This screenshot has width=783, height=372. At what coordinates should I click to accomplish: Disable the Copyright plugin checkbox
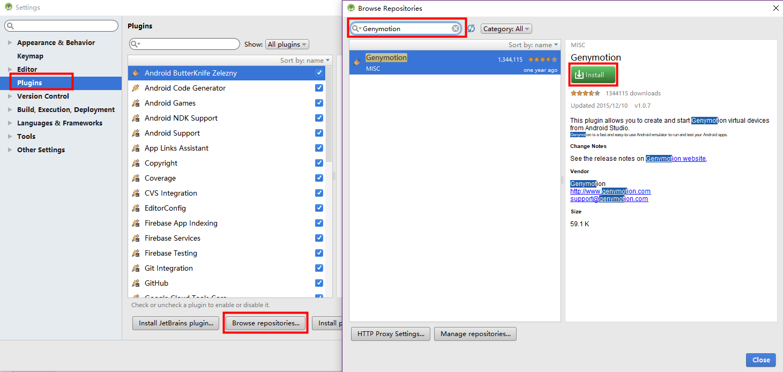tap(319, 163)
